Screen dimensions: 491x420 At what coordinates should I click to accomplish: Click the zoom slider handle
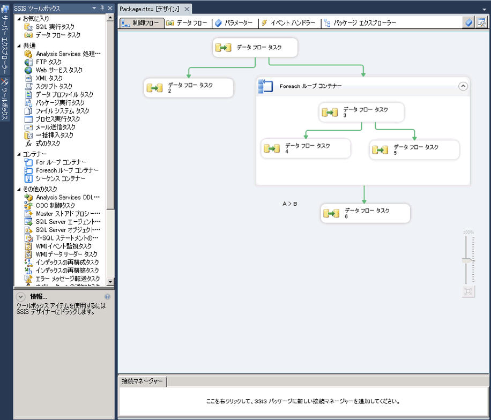click(468, 260)
